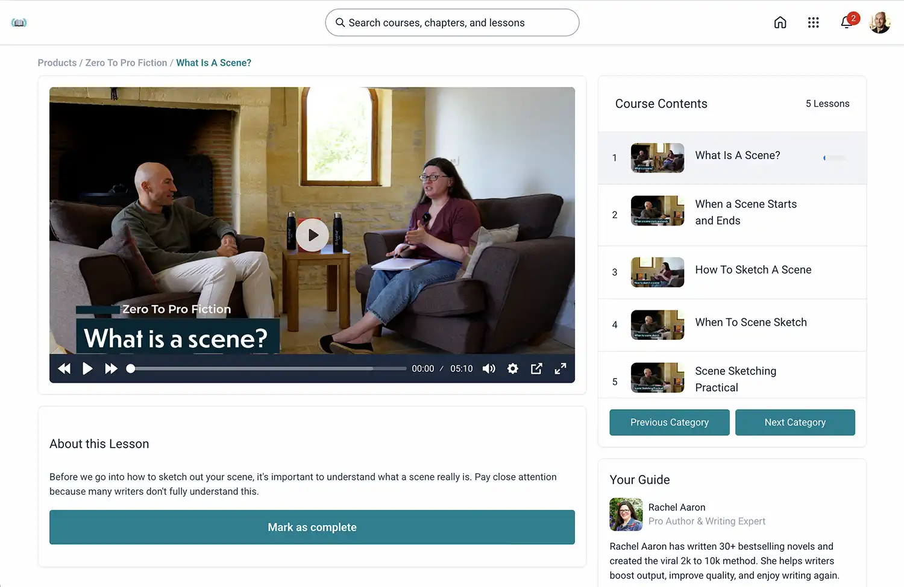Viewport: 904px width, 587px height.
Task: Select lesson When a Scene Starts and Ends
Action: (x=732, y=213)
